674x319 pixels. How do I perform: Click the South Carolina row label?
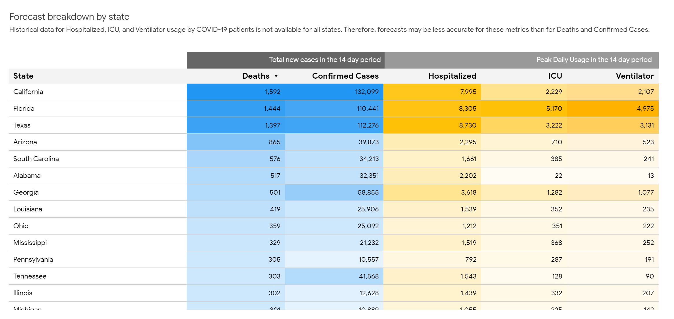click(x=36, y=159)
